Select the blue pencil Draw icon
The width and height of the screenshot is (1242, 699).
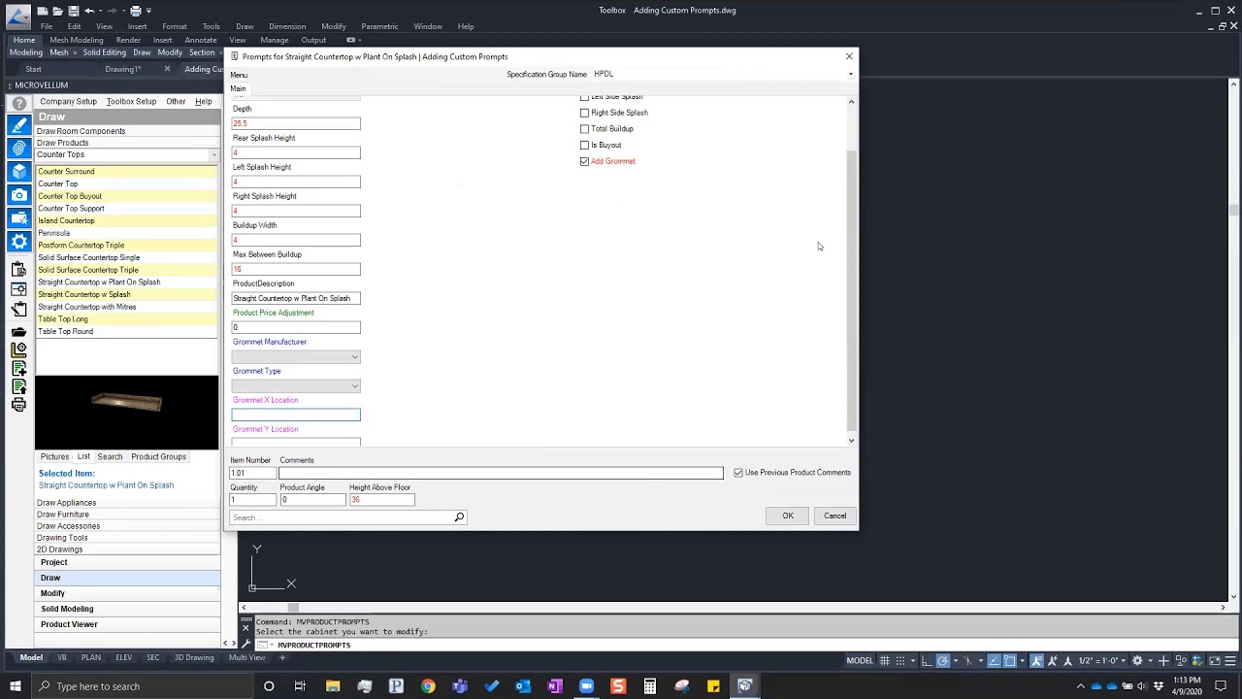pyautogui.click(x=18, y=125)
